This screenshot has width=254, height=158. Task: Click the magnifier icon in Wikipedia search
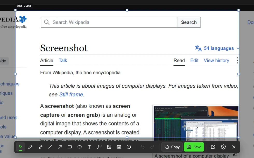pos(47,22)
